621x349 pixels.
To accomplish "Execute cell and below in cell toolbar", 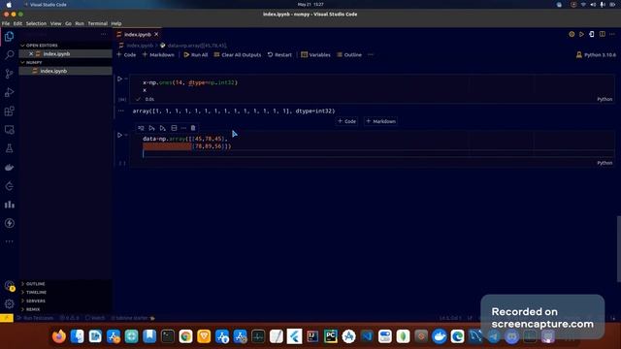I will point(163,128).
